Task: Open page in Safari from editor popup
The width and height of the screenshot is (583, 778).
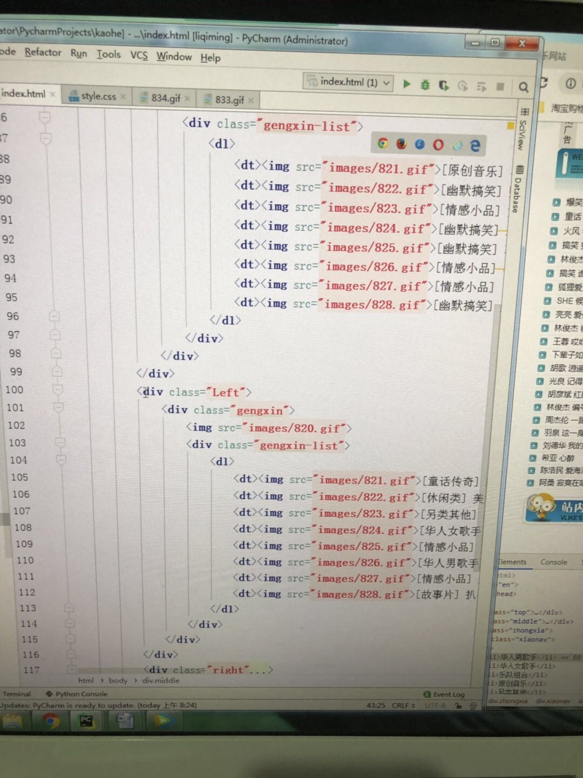Action: [x=420, y=144]
